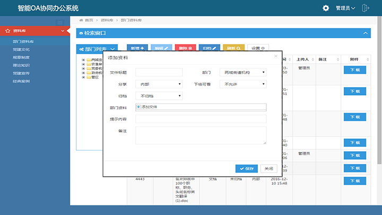This screenshot has height=215, width=382.
Task: Expand the 农业林 tree node
Action: 83,64
